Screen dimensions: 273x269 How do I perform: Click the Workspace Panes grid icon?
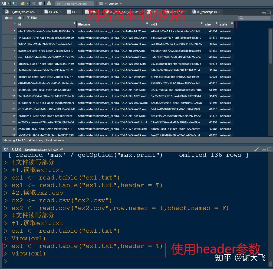coord(101,4)
